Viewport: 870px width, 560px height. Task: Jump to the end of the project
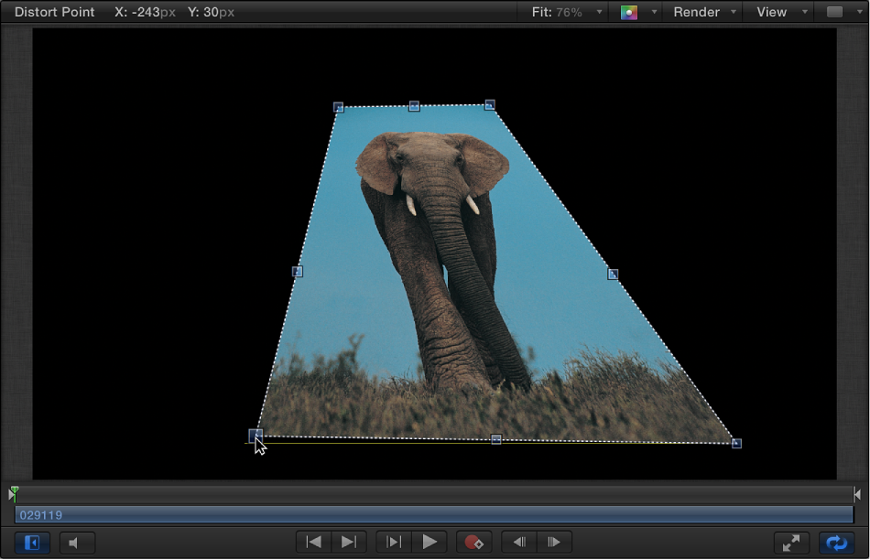point(348,542)
